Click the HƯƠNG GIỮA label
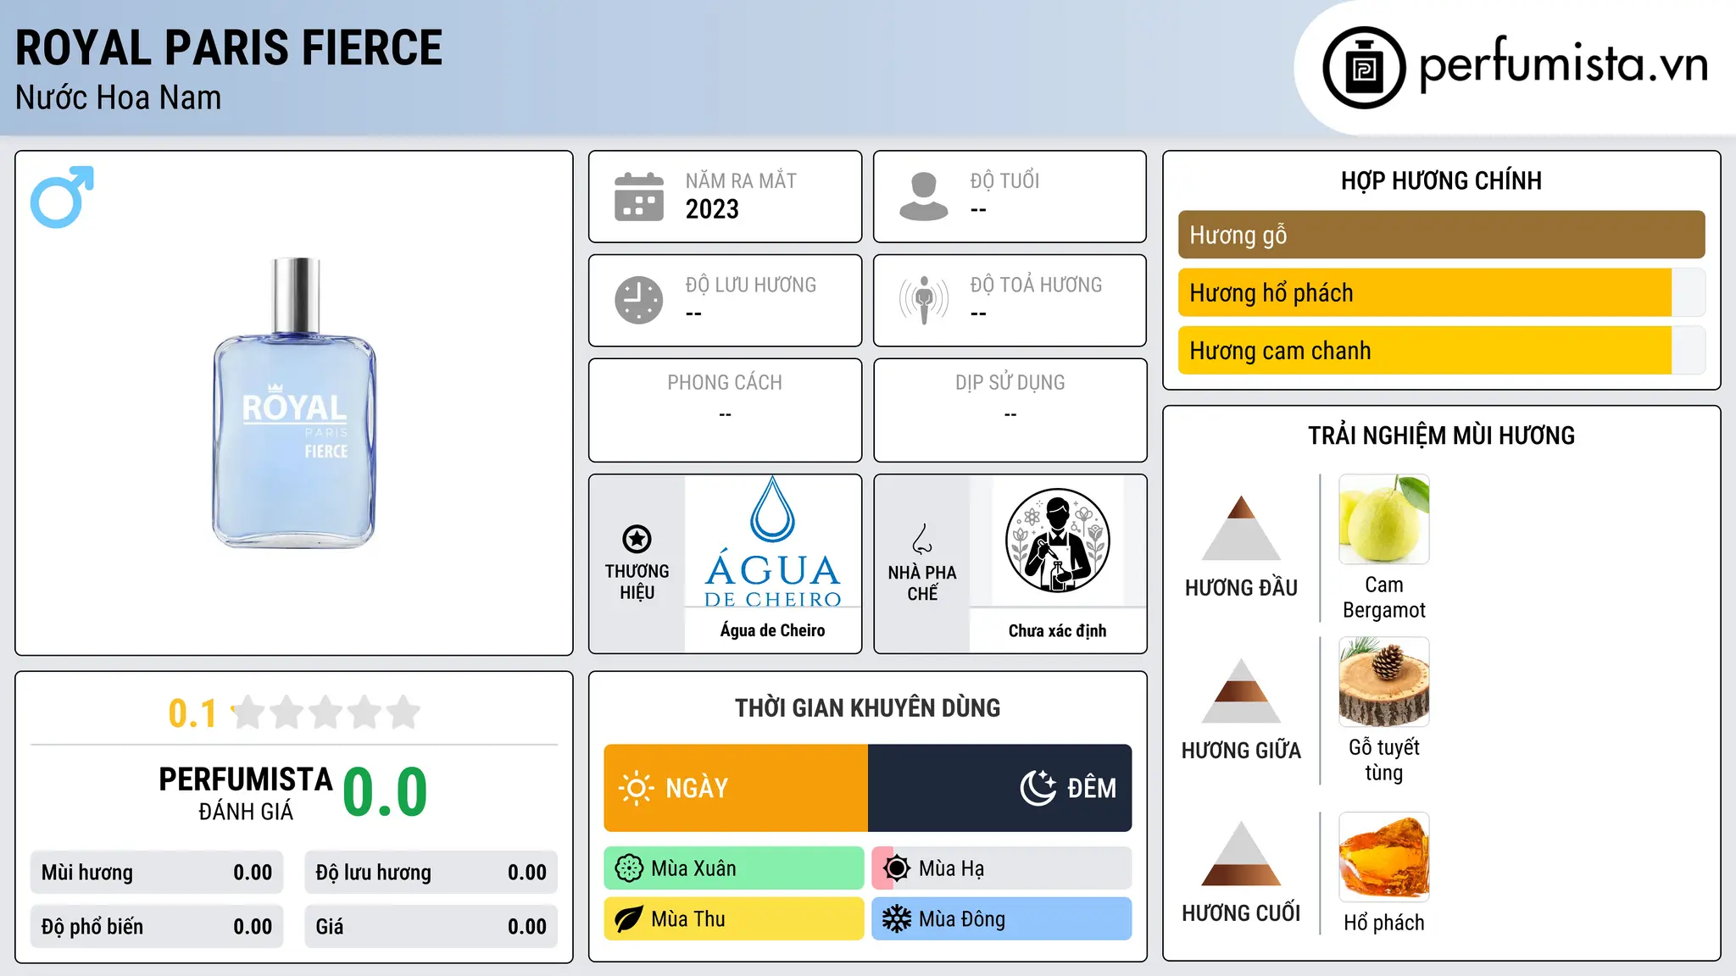1736x976 pixels. [1241, 751]
